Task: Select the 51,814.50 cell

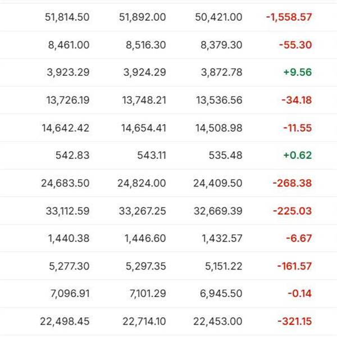Action: [x=67, y=17]
